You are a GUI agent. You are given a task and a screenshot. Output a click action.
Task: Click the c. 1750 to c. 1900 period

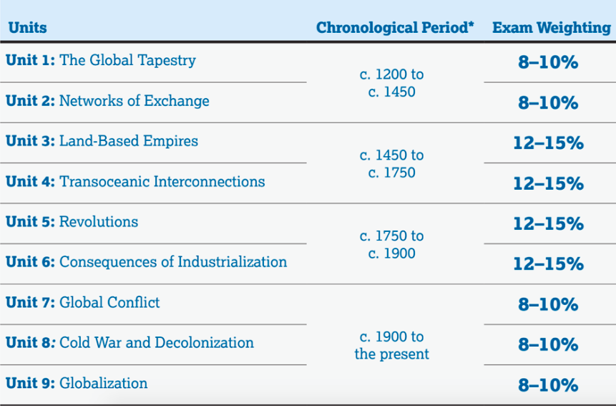click(x=391, y=244)
